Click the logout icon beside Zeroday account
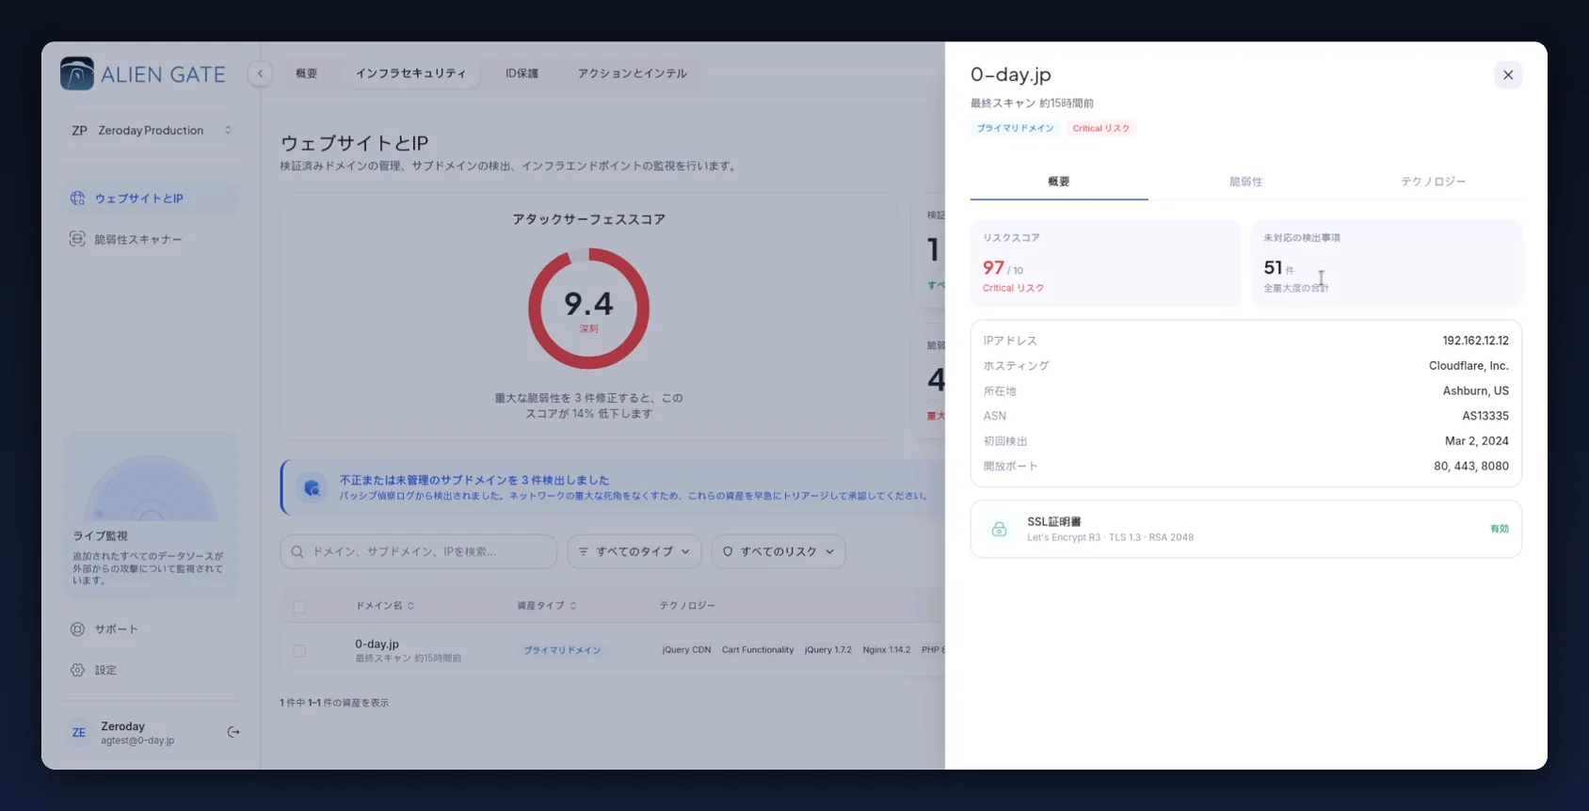Image resolution: width=1589 pixels, height=811 pixels. 233,732
